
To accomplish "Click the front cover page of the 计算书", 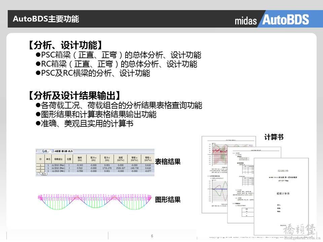I will click(281, 197).
